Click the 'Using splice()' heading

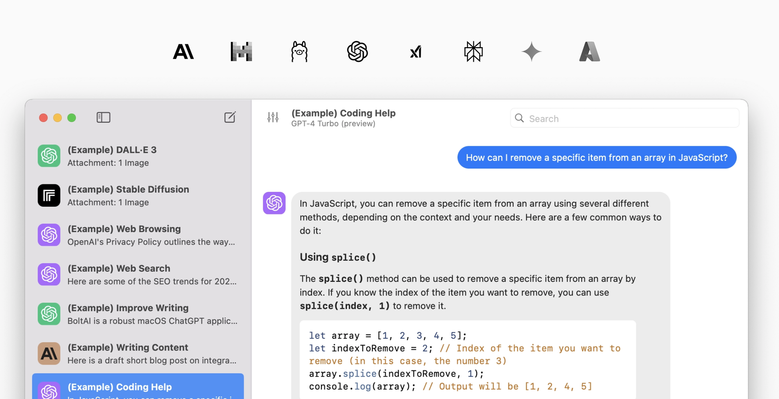point(338,257)
